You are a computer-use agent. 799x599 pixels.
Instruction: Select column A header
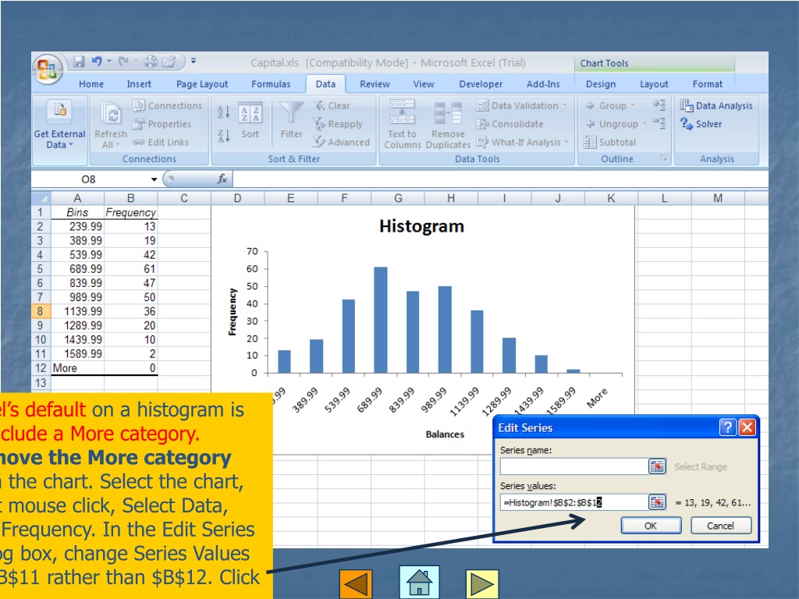pyautogui.click(x=77, y=198)
